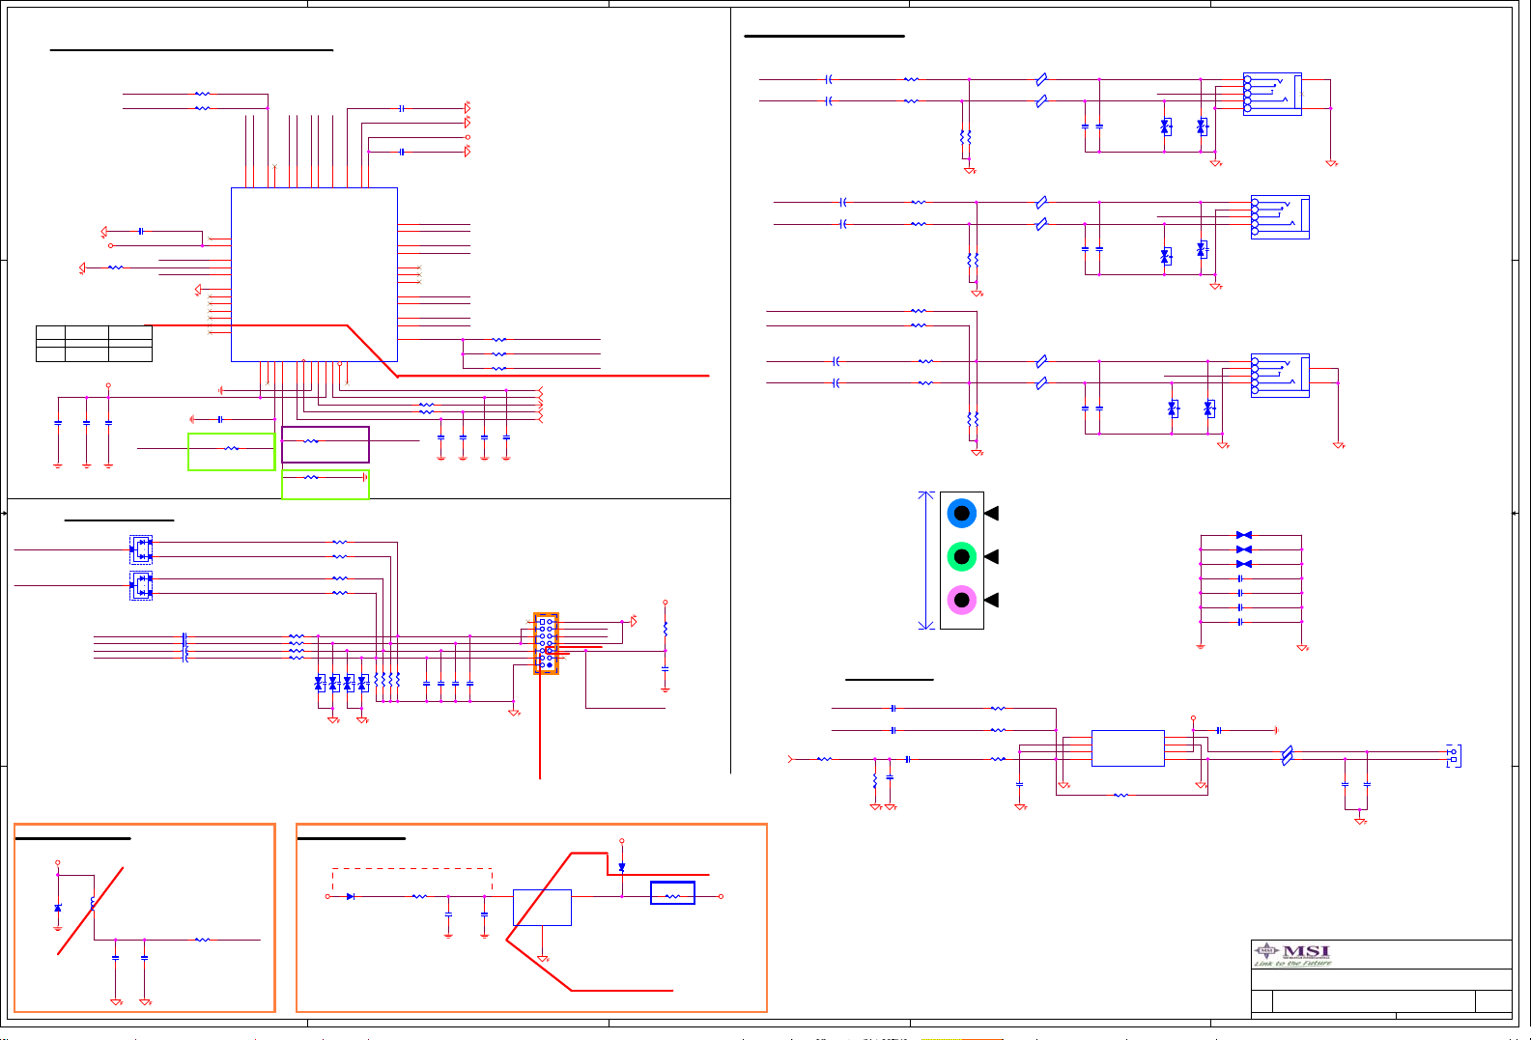This screenshot has width=1531, height=1040.
Task: Click the green audio jack circle
Action: click(x=962, y=556)
